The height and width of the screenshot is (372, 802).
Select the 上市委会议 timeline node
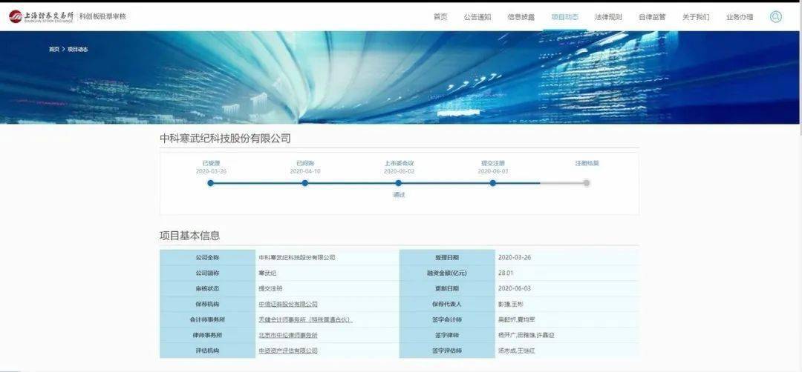point(399,183)
